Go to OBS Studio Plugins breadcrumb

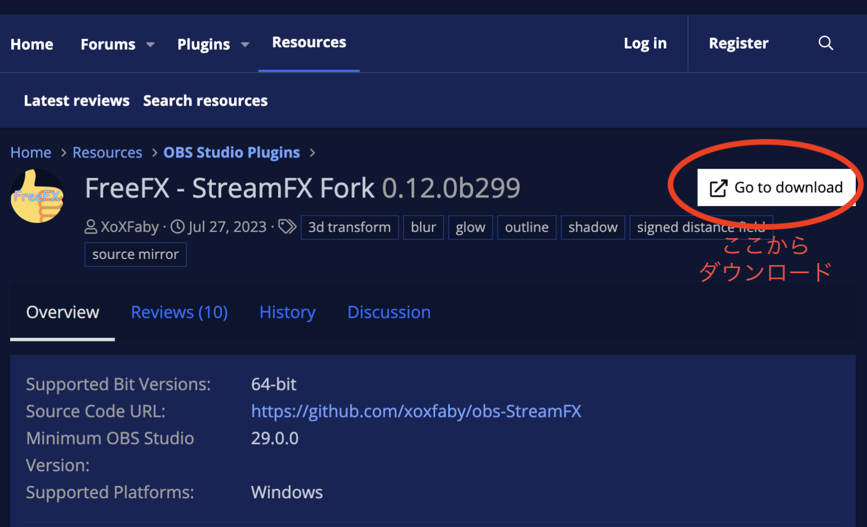coord(231,152)
